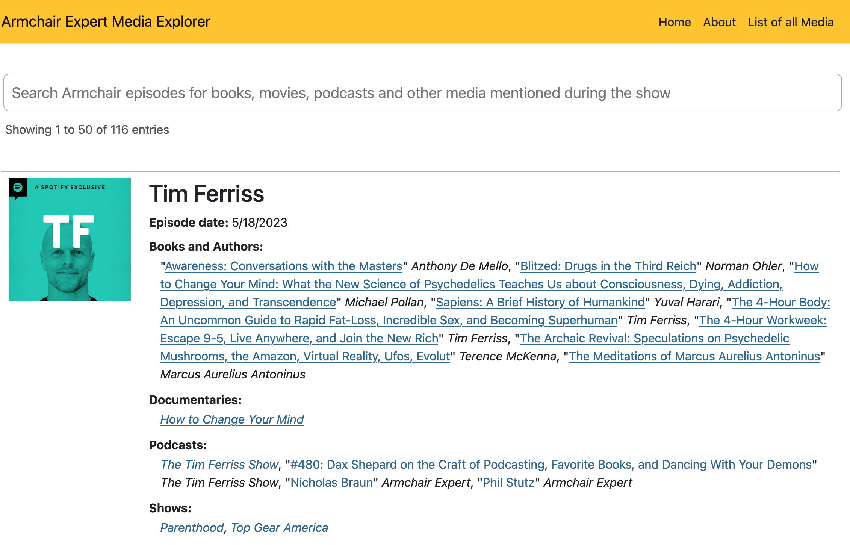Open Blitzed: Drugs in the Third Reich link
The width and height of the screenshot is (850, 545).
click(608, 266)
